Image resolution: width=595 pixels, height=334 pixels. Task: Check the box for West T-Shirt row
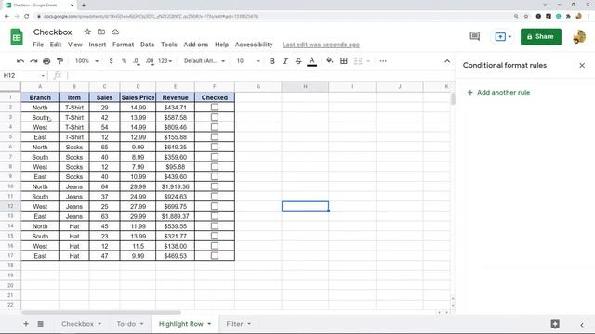tap(215, 127)
